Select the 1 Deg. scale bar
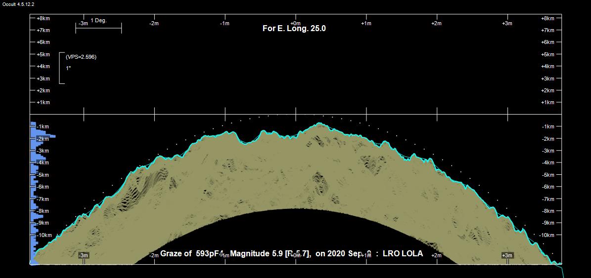Screen dimensions: 591x278 click(x=98, y=29)
